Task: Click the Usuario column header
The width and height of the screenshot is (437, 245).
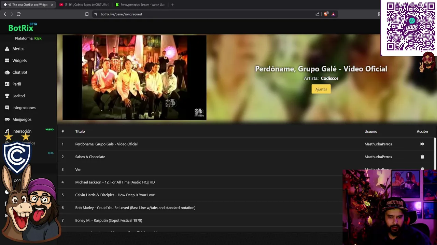Action: (371, 131)
